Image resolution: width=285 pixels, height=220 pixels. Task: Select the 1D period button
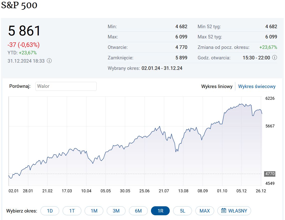(x=50, y=211)
